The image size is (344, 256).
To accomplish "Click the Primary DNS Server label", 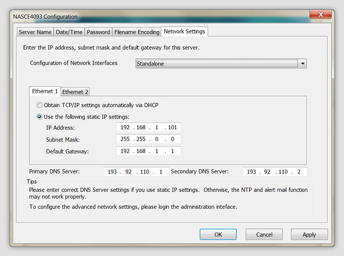I will (55, 171).
